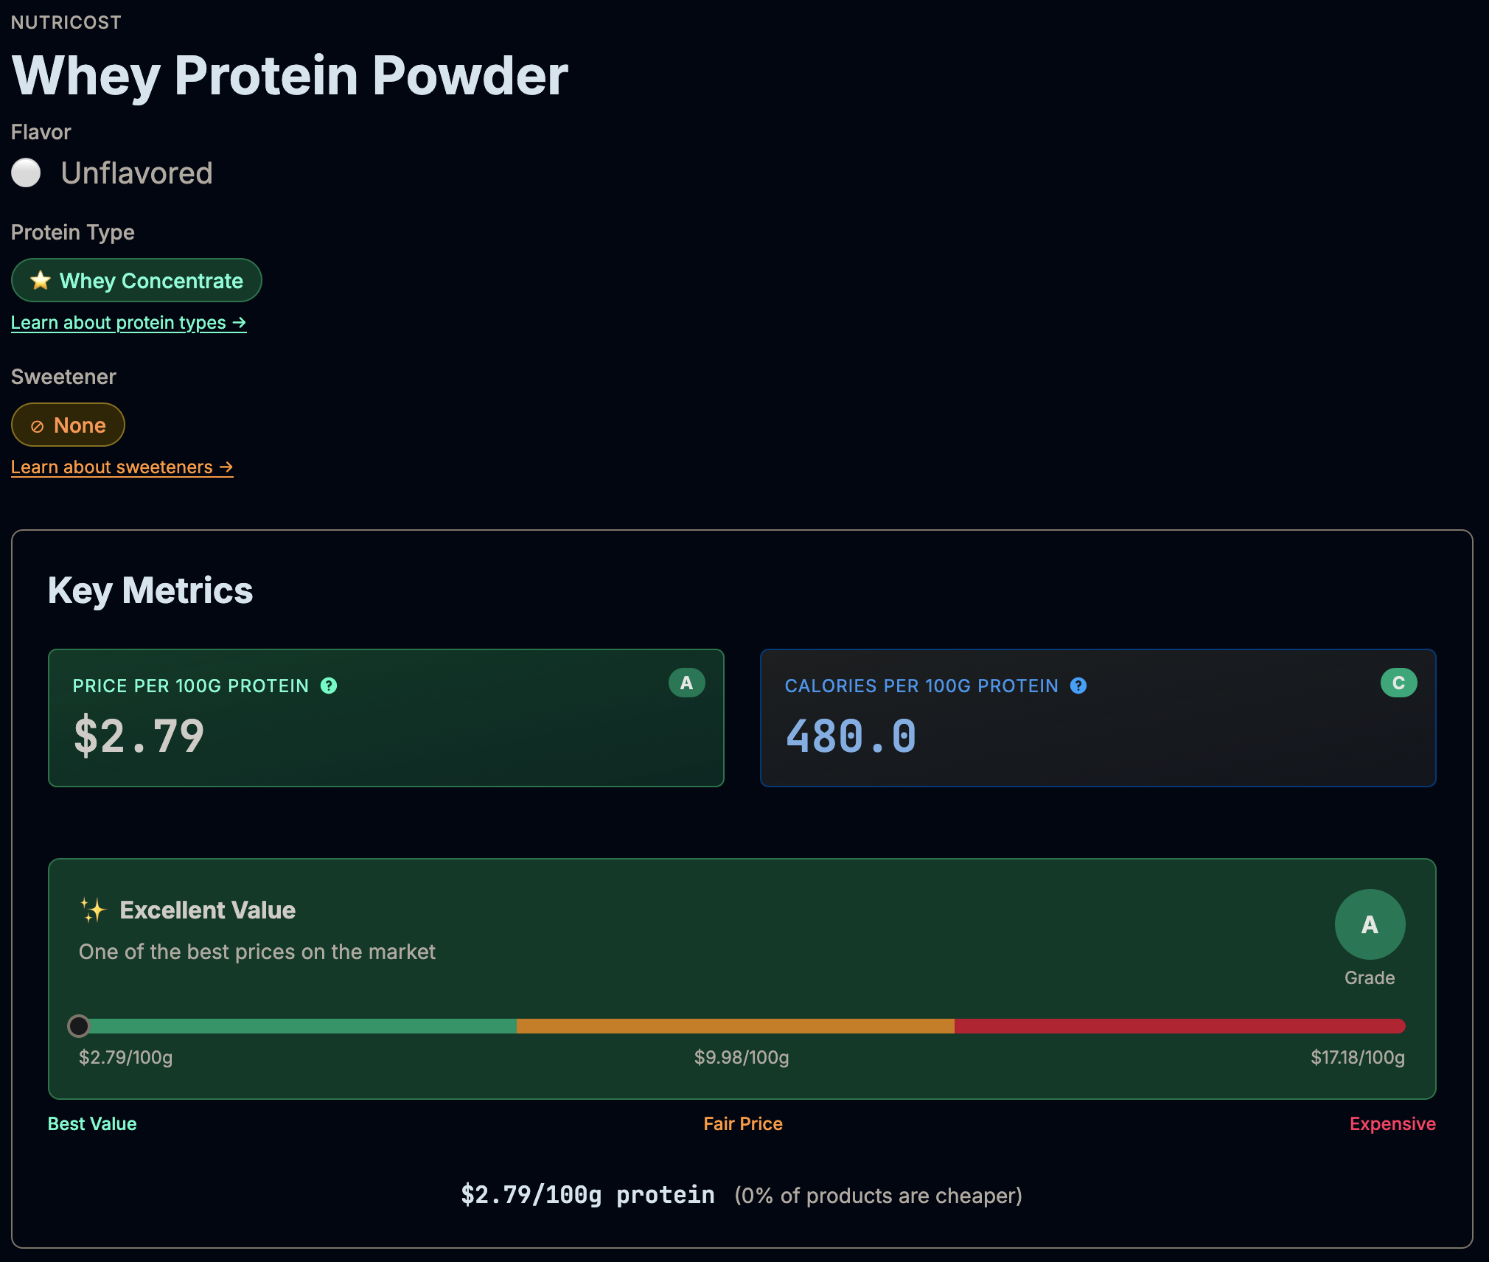This screenshot has width=1489, height=1262.
Task: Click the C grade badge on calories card
Action: coord(1398,683)
